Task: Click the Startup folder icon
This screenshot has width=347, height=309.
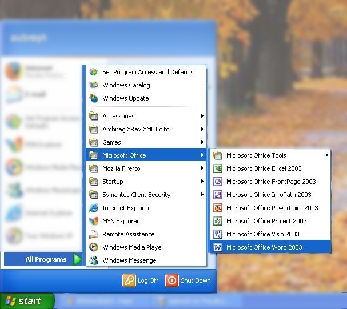Action: tap(94, 182)
